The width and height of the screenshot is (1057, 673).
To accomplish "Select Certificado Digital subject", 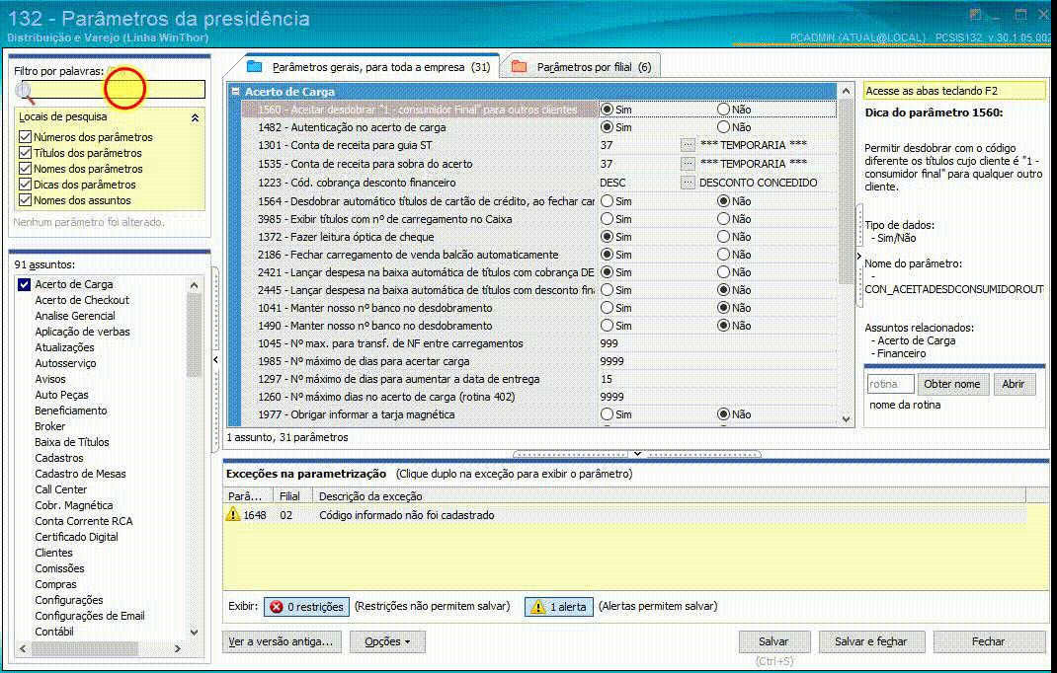I will (76, 536).
